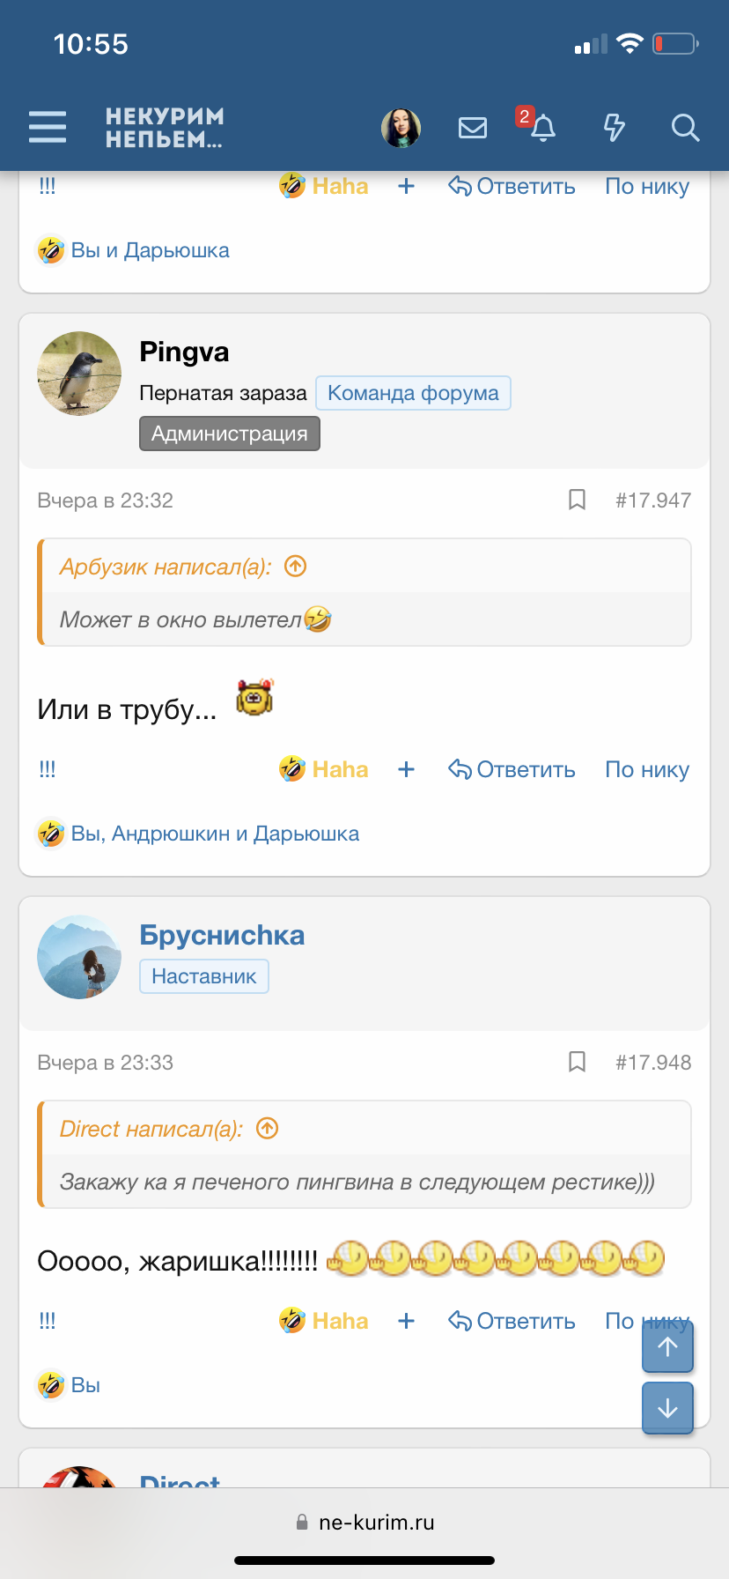Open forum search with the magnifier icon
The image size is (729, 1579).
pyautogui.click(x=685, y=128)
